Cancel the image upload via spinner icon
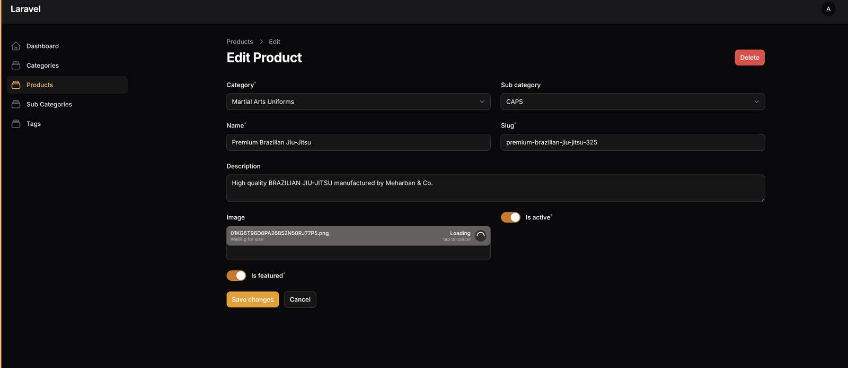 point(480,236)
